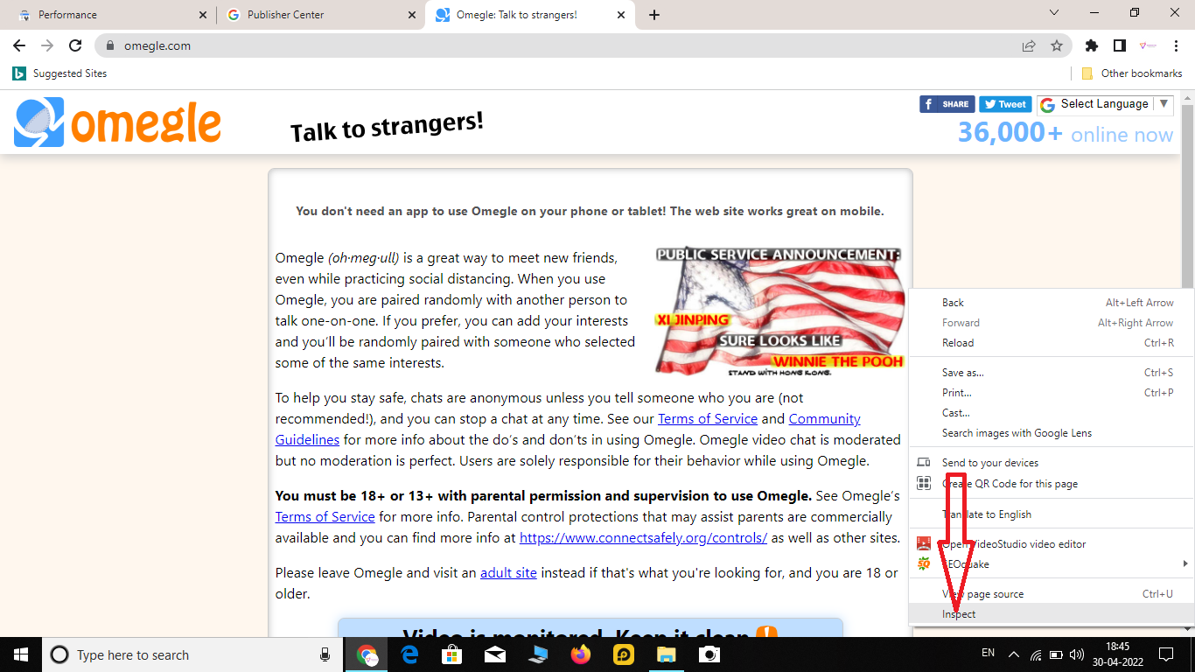Select Search images with Google Lens
The height and width of the screenshot is (672, 1195).
(x=1052, y=433)
